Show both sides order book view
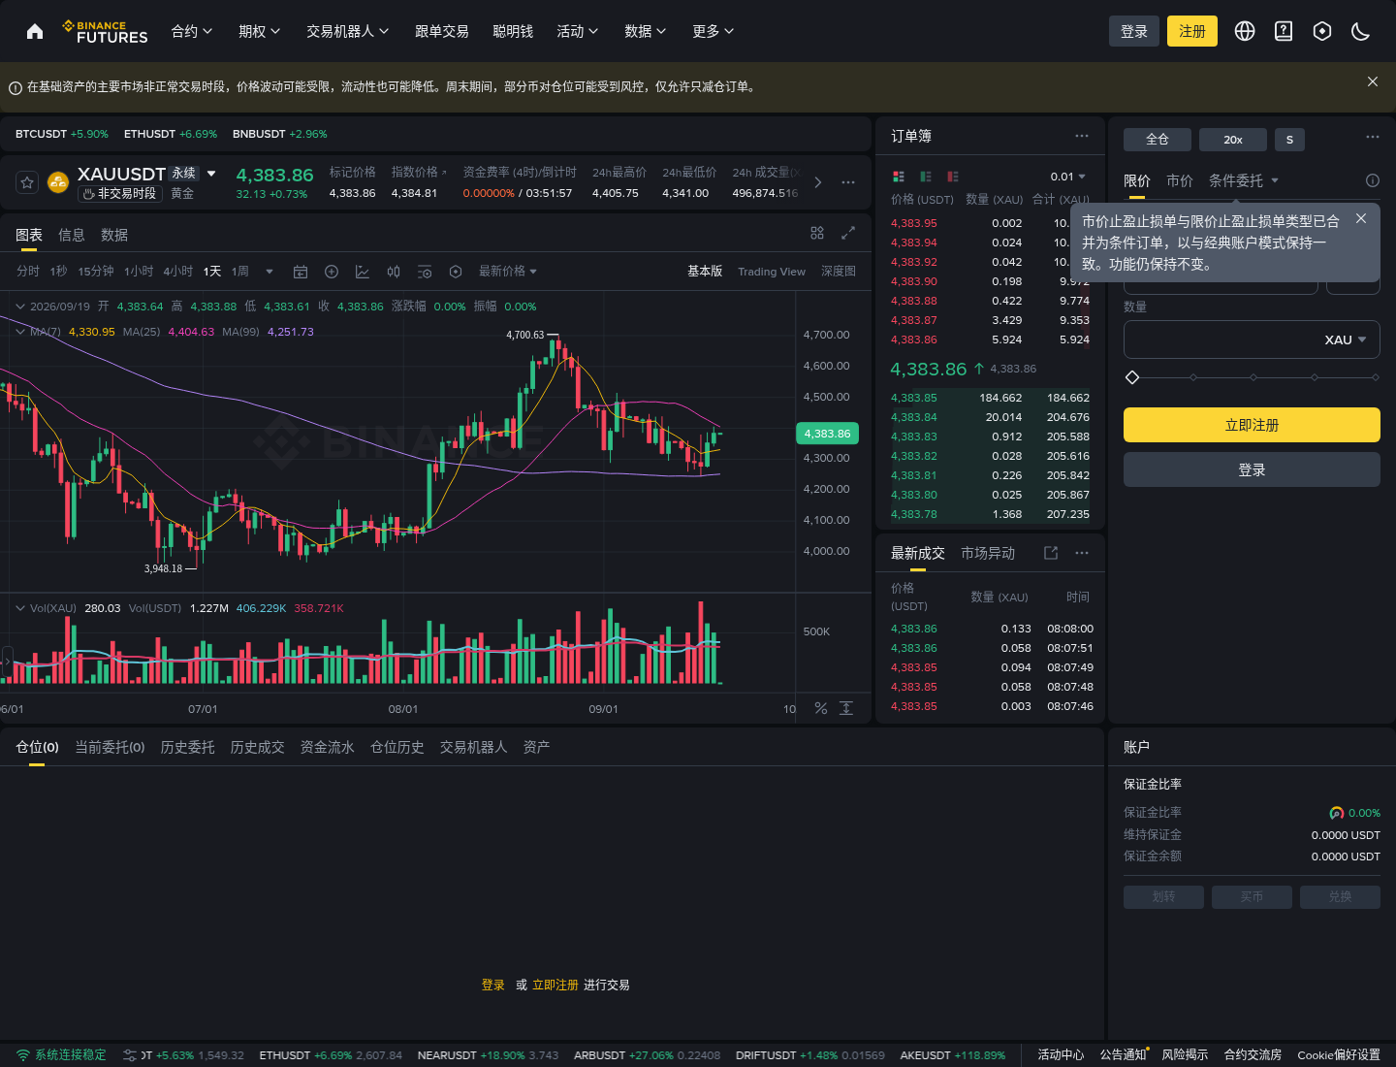1396x1067 pixels. tap(899, 177)
